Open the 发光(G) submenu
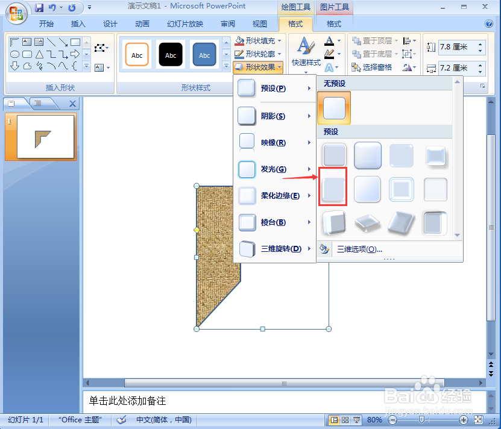 coord(275,169)
